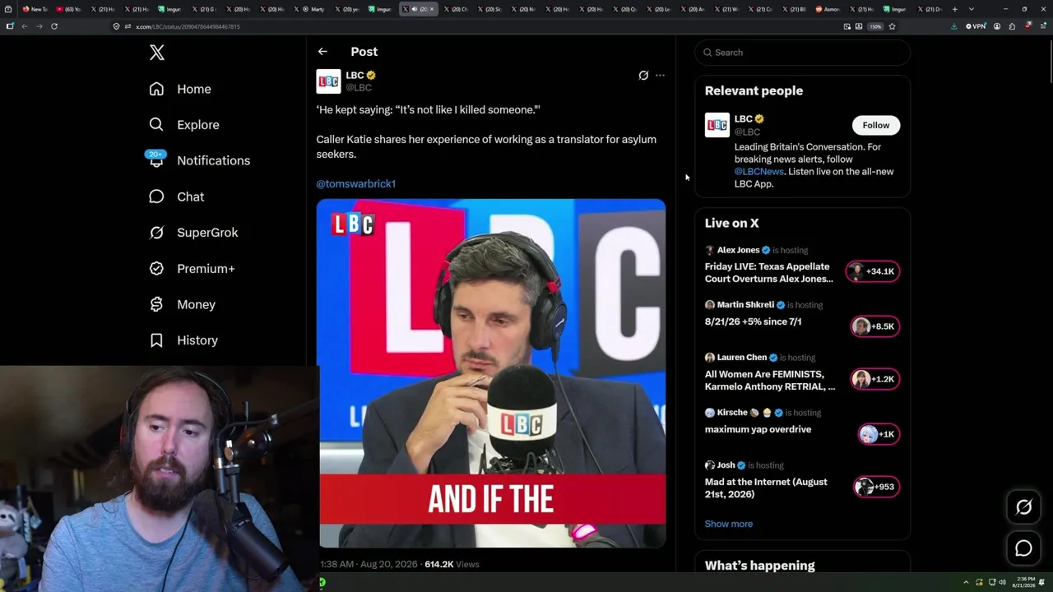This screenshot has height=592, width=1053.
Task: Open Explore from the sidebar
Action: click(184, 125)
